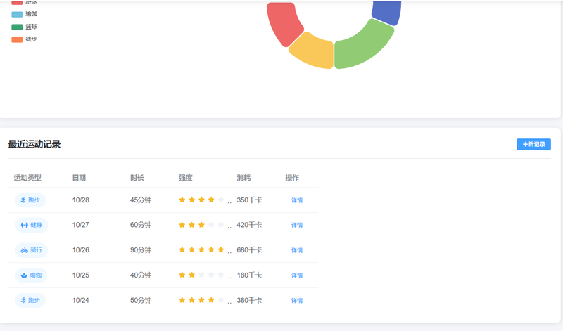Click the 运动类型 column header
This screenshot has height=331, width=563.
[27, 178]
